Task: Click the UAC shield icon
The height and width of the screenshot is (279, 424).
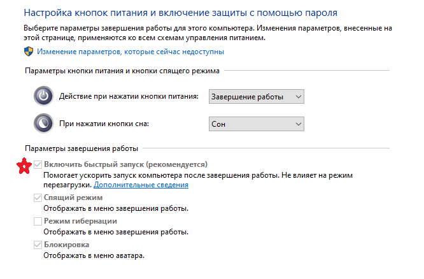Action: [x=28, y=52]
